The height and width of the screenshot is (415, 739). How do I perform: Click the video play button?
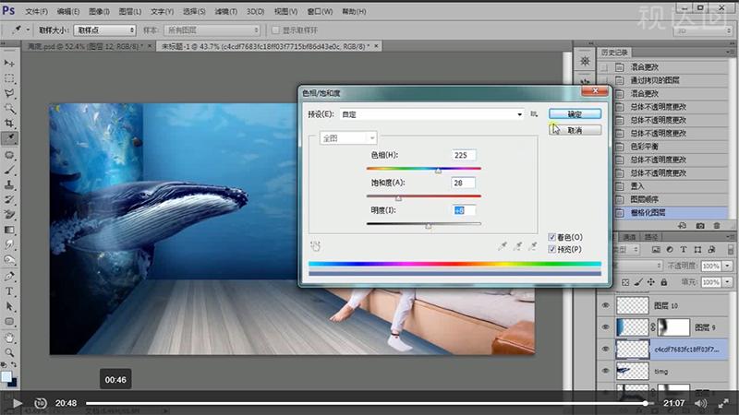point(16,403)
